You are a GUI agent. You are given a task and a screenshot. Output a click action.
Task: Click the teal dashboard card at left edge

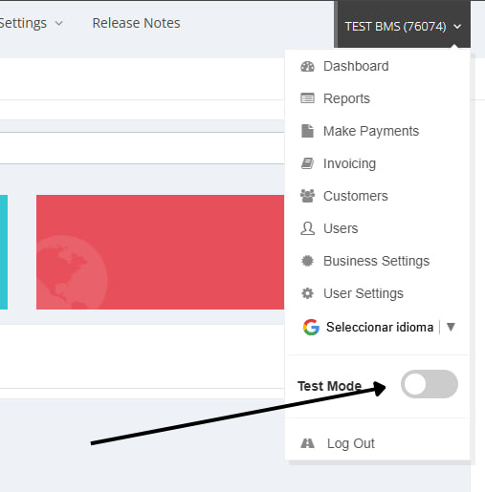click(4, 252)
